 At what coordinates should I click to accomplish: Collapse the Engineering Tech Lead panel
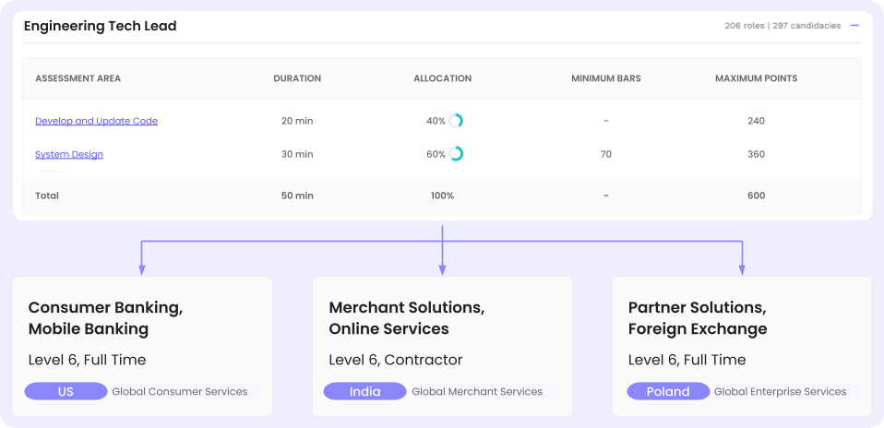tap(854, 26)
